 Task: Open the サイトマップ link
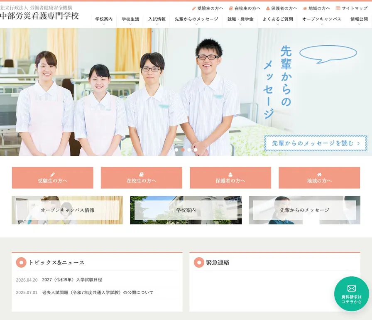click(352, 8)
